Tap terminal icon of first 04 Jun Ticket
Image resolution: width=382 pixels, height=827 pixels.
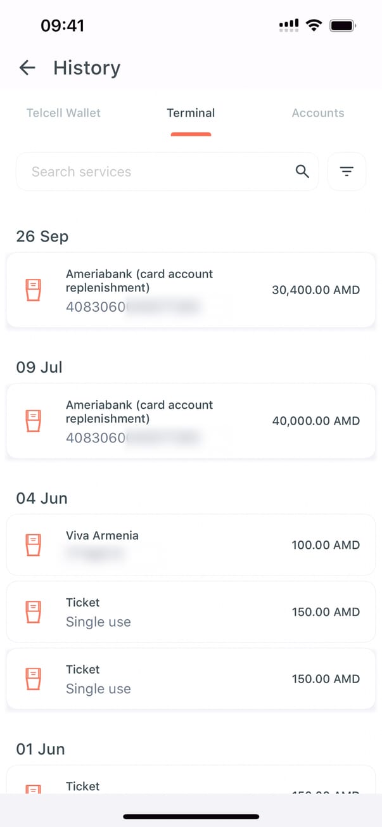pyautogui.click(x=33, y=612)
